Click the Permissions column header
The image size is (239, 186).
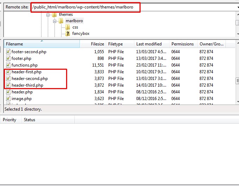point(182,44)
